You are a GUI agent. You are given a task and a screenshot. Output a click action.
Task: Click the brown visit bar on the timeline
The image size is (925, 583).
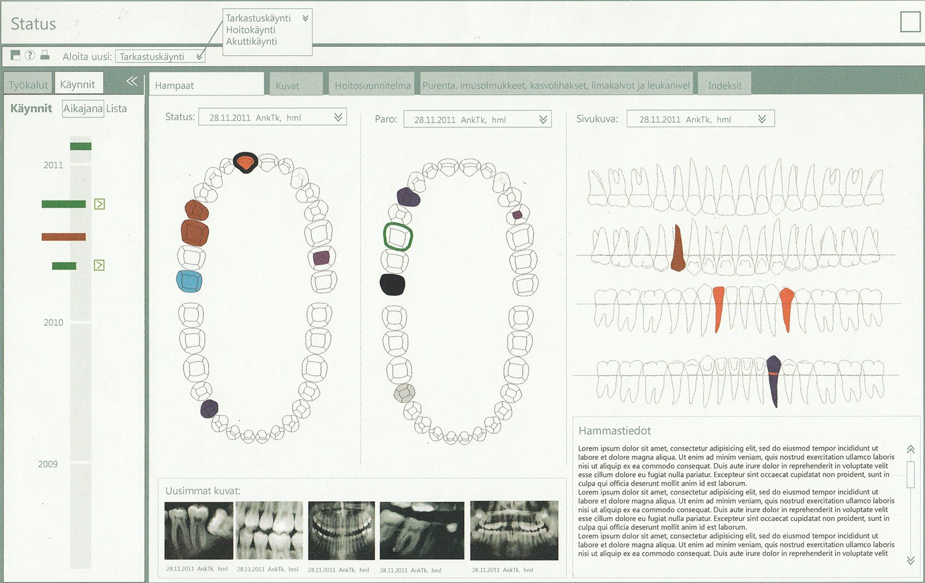click(64, 237)
